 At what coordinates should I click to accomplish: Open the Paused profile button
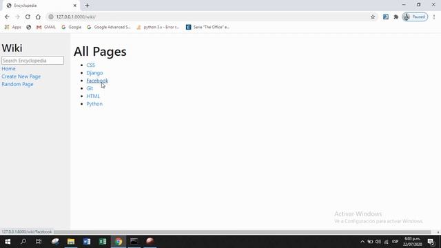[x=415, y=17]
